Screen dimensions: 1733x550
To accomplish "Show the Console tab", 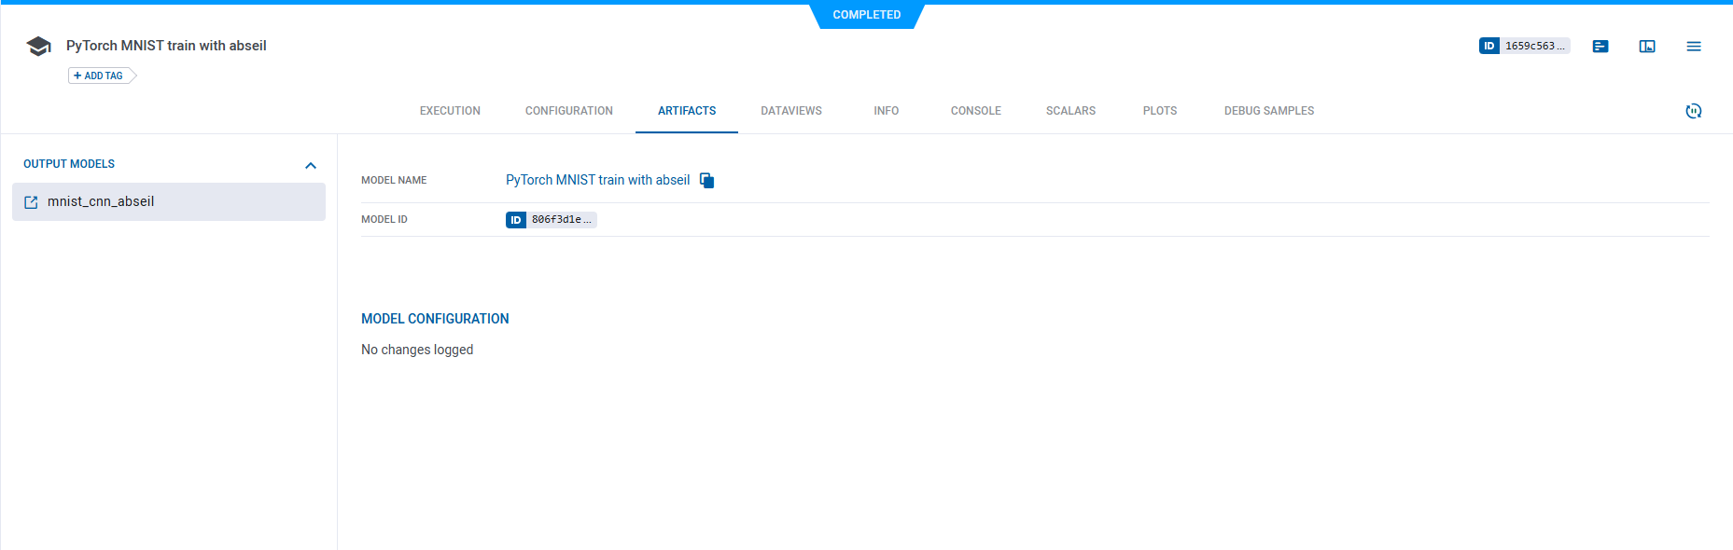I will [975, 111].
